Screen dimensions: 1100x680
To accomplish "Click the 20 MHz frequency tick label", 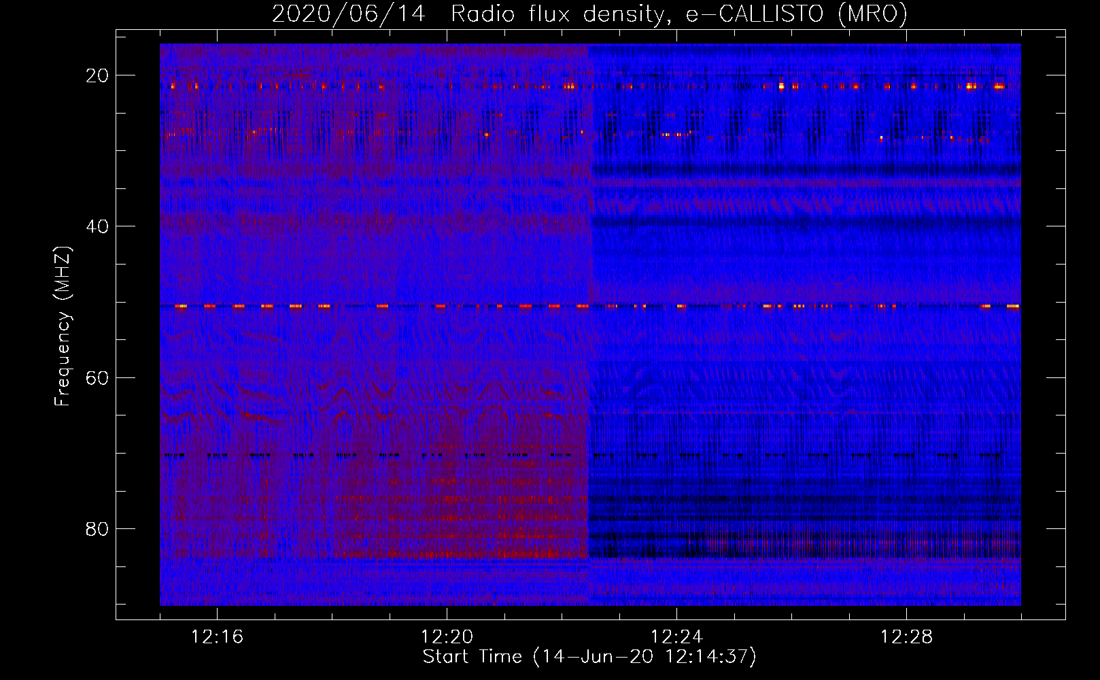I will coord(97,75).
